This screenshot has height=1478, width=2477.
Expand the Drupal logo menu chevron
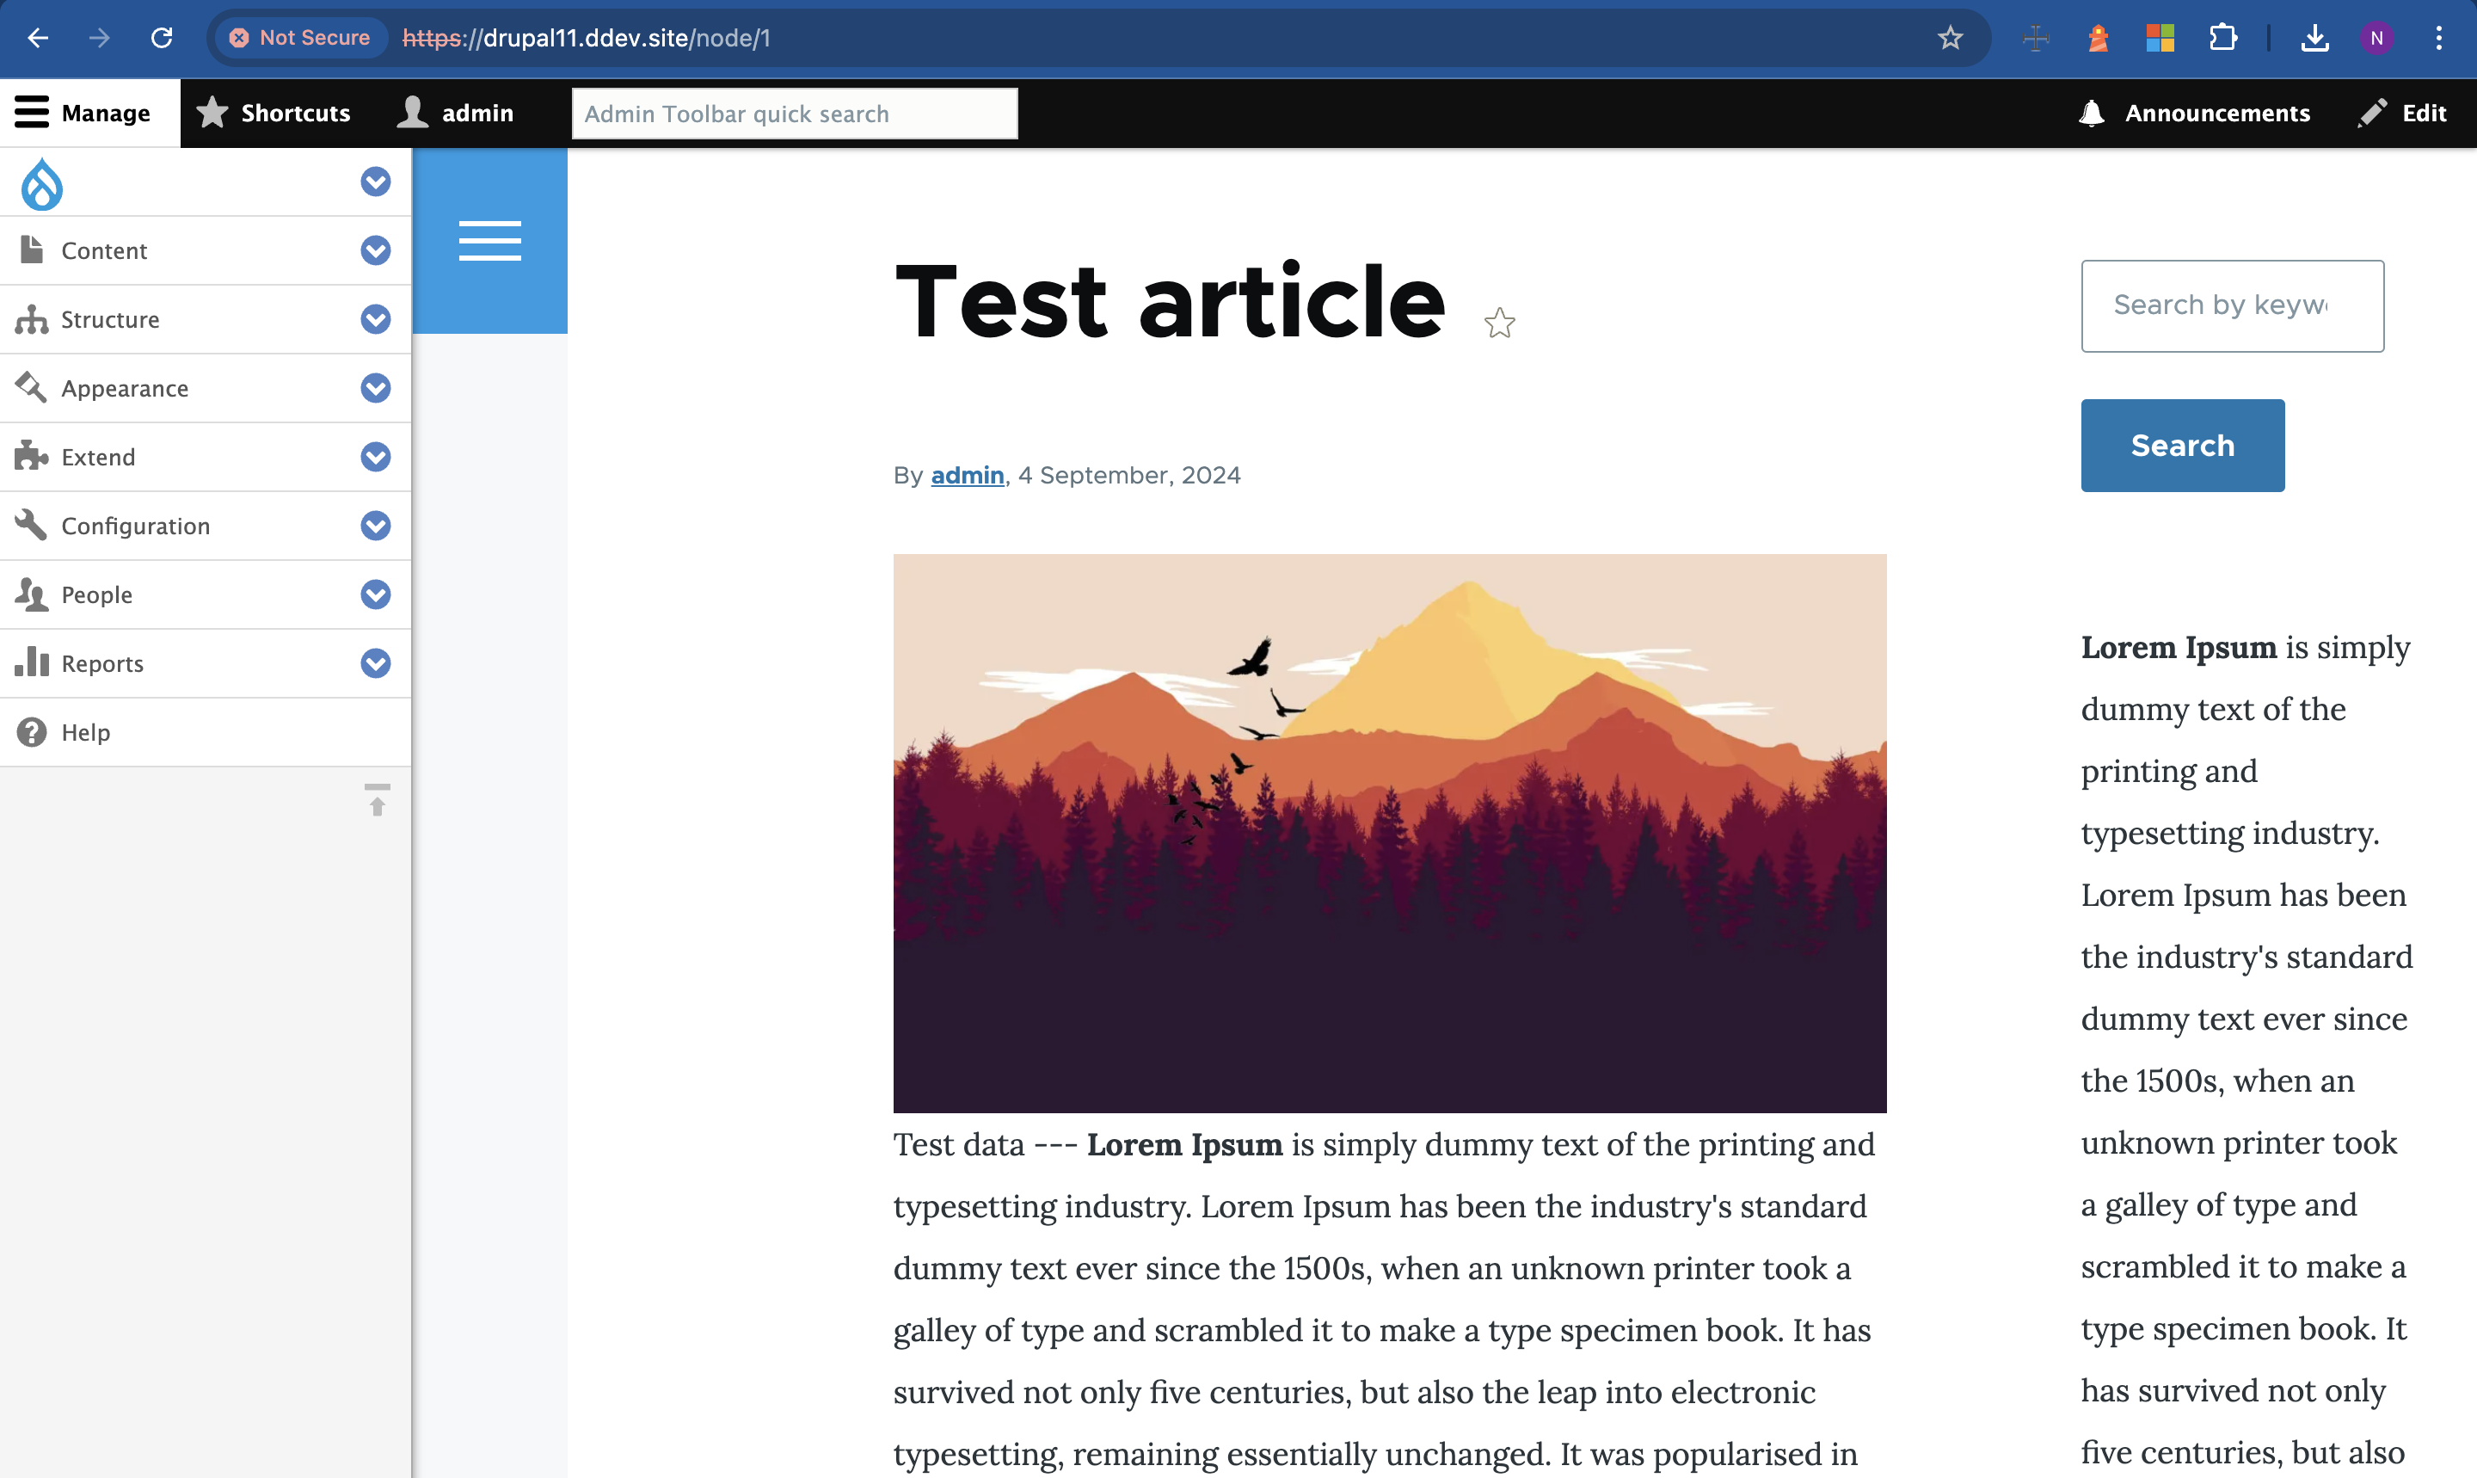[375, 182]
